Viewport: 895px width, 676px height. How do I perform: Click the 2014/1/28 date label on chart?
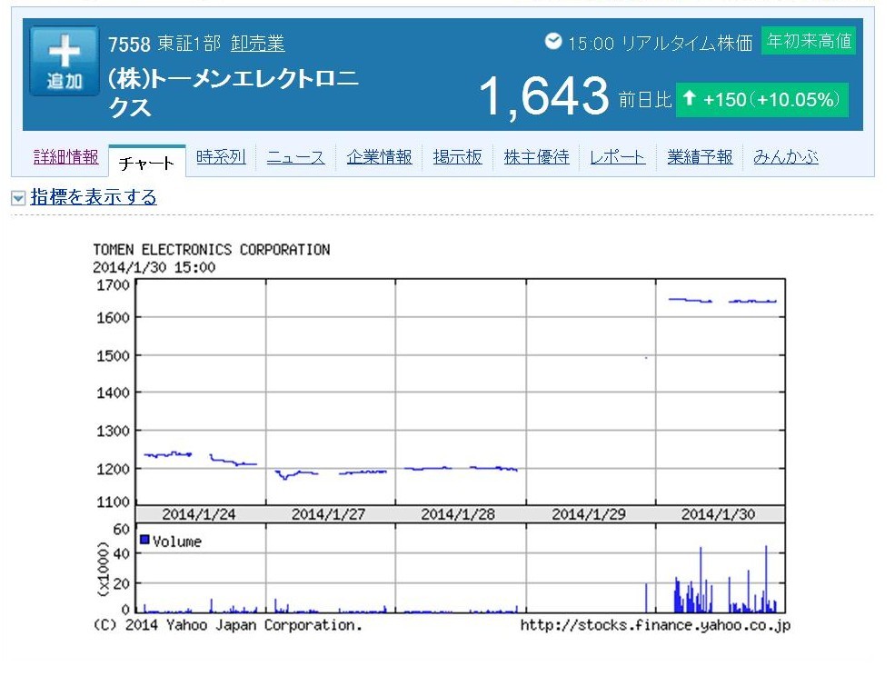pyautogui.click(x=458, y=514)
